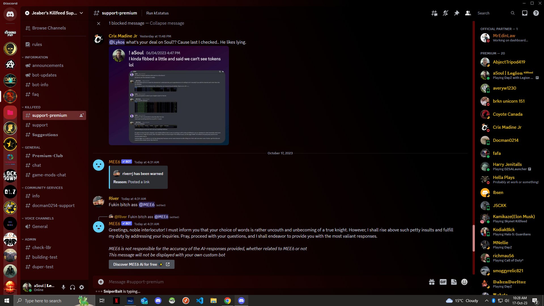Go to the faq channel
This screenshot has width=544, height=306.
click(x=54, y=94)
